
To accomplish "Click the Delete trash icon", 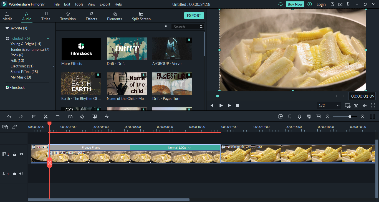I will pos(34,117).
